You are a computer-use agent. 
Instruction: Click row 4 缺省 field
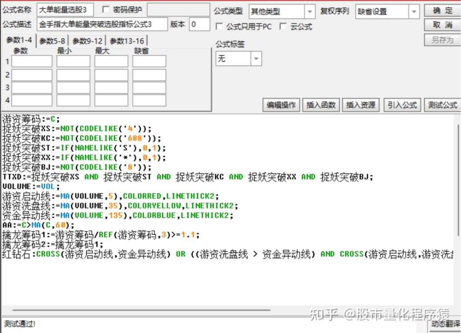[x=149, y=100]
